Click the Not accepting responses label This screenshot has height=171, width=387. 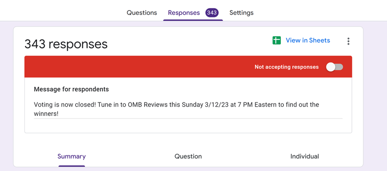pos(286,67)
